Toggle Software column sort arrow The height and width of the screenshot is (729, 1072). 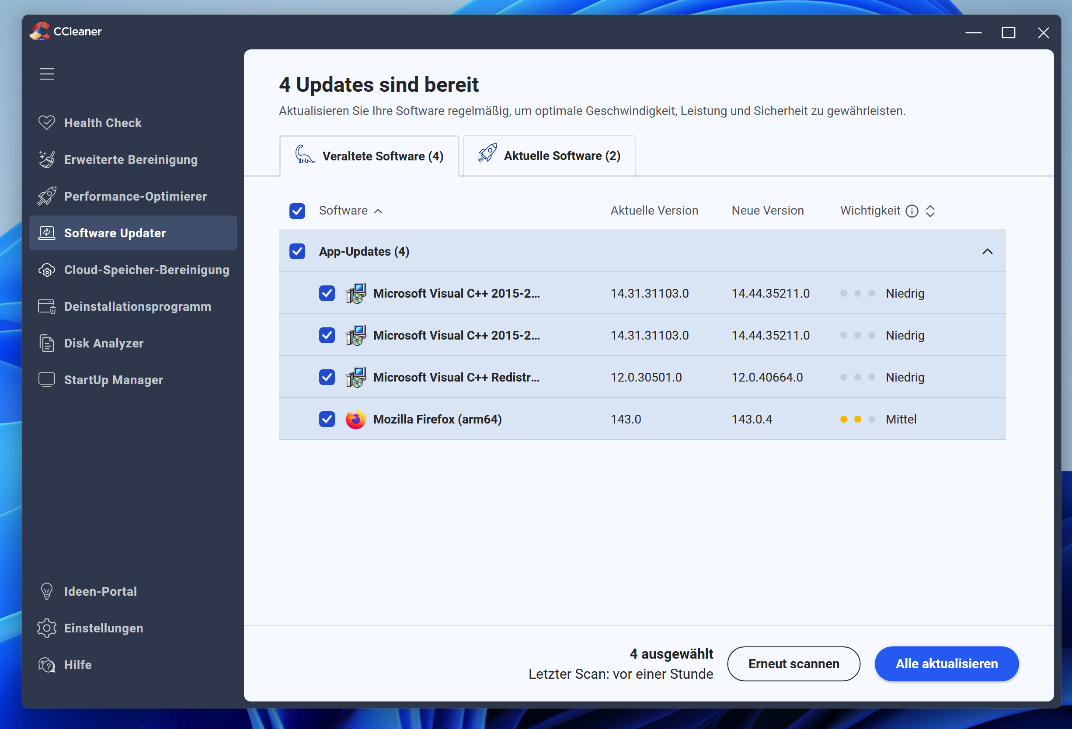[x=378, y=211]
